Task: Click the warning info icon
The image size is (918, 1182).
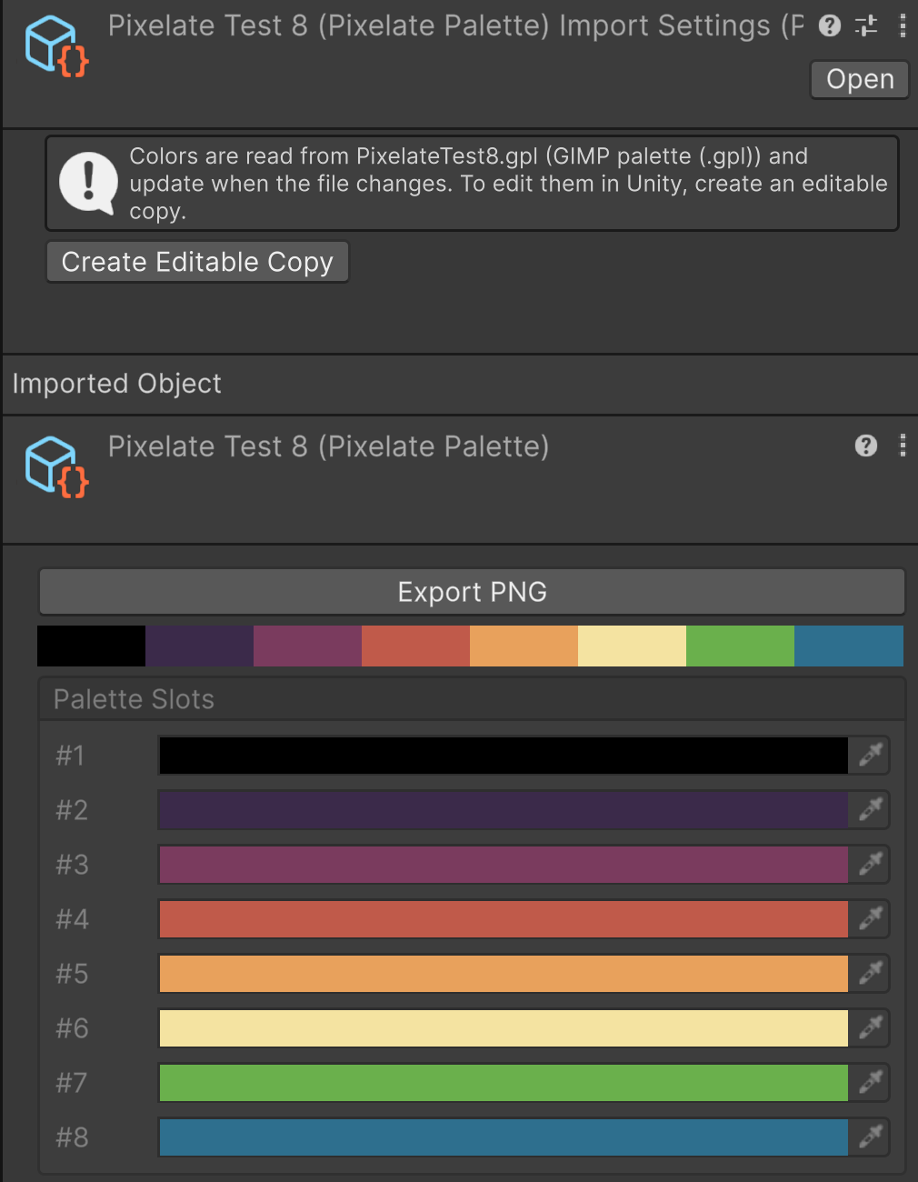Action: click(x=88, y=184)
